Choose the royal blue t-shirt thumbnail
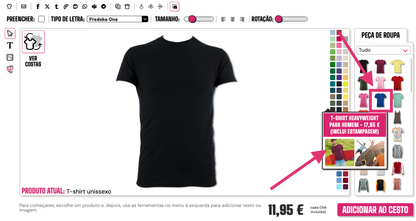The height and width of the screenshot is (221, 416). [x=381, y=100]
